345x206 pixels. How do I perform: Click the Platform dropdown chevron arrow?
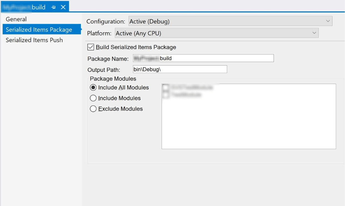pyautogui.click(x=314, y=32)
